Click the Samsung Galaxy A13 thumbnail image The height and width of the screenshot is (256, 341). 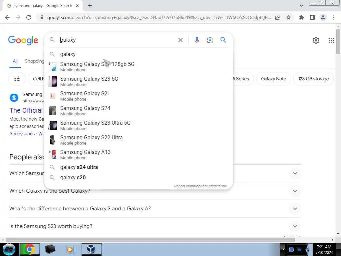pyautogui.click(x=53, y=155)
